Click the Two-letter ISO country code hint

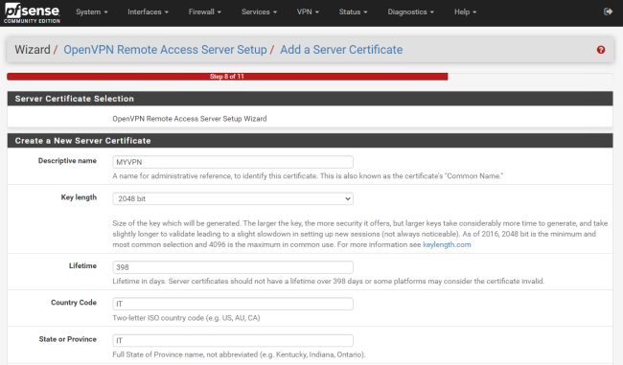point(186,318)
